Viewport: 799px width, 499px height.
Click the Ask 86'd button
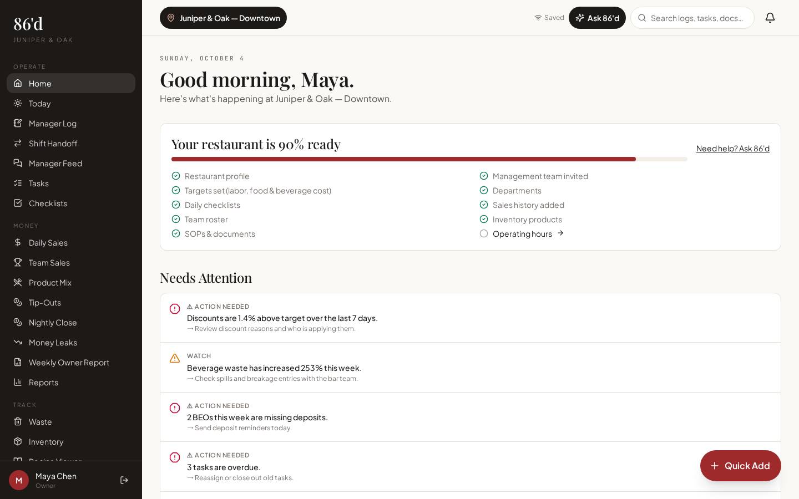coord(597,18)
